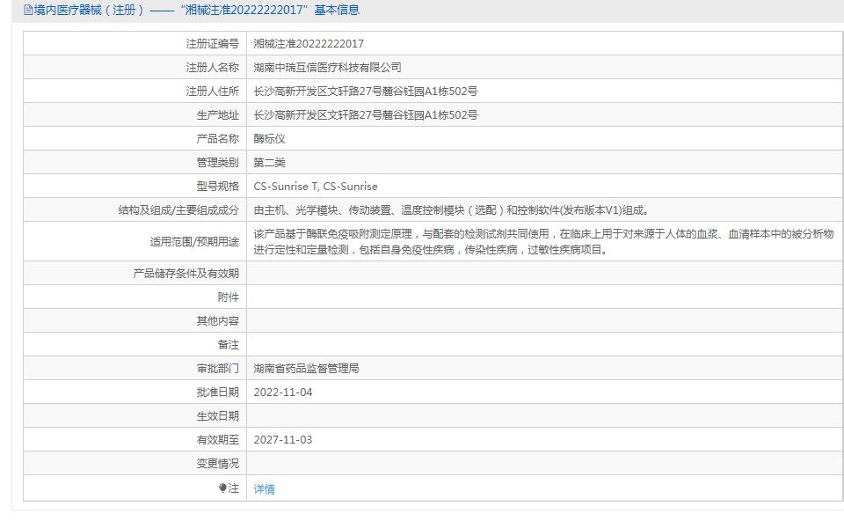Select approving authority 湖南省药品监督管理局
The width and height of the screenshot is (844, 521).
(306, 368)
